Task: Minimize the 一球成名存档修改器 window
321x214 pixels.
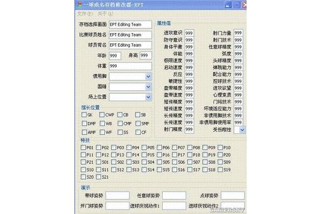Action: coord(228,5)
